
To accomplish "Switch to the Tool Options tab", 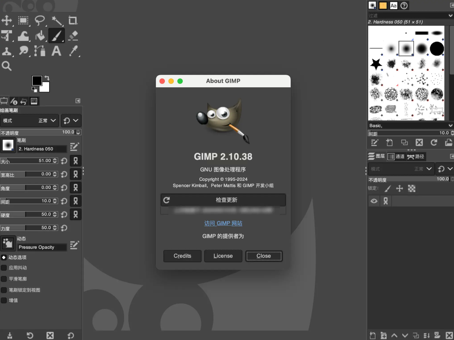I will point(4,101).
